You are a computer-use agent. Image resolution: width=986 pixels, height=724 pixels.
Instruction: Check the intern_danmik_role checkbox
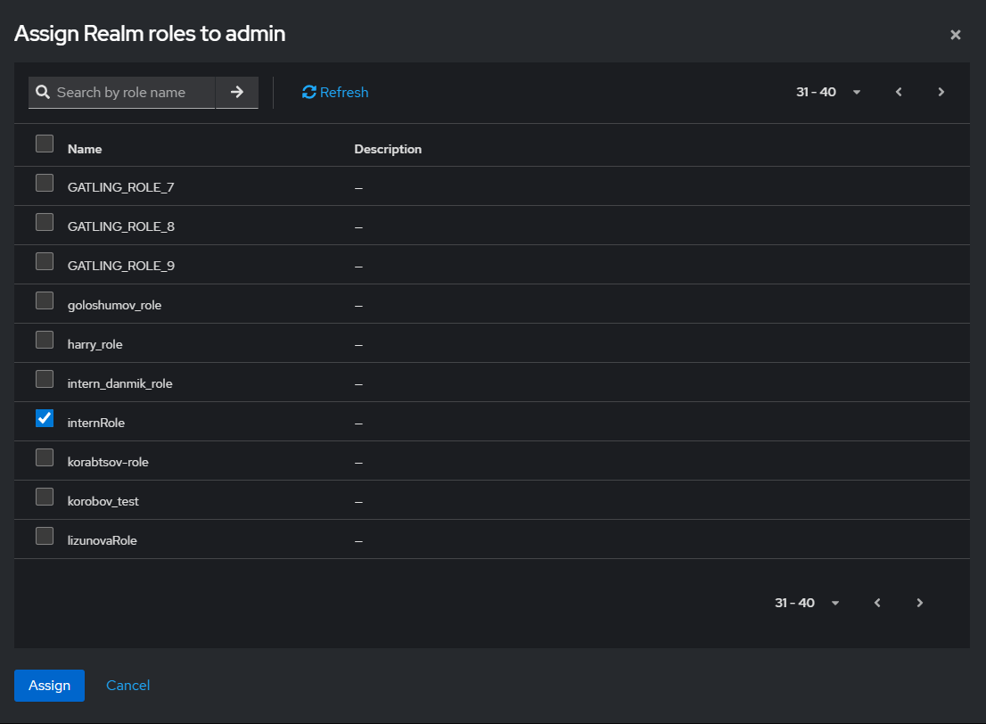tap(45, 379)
